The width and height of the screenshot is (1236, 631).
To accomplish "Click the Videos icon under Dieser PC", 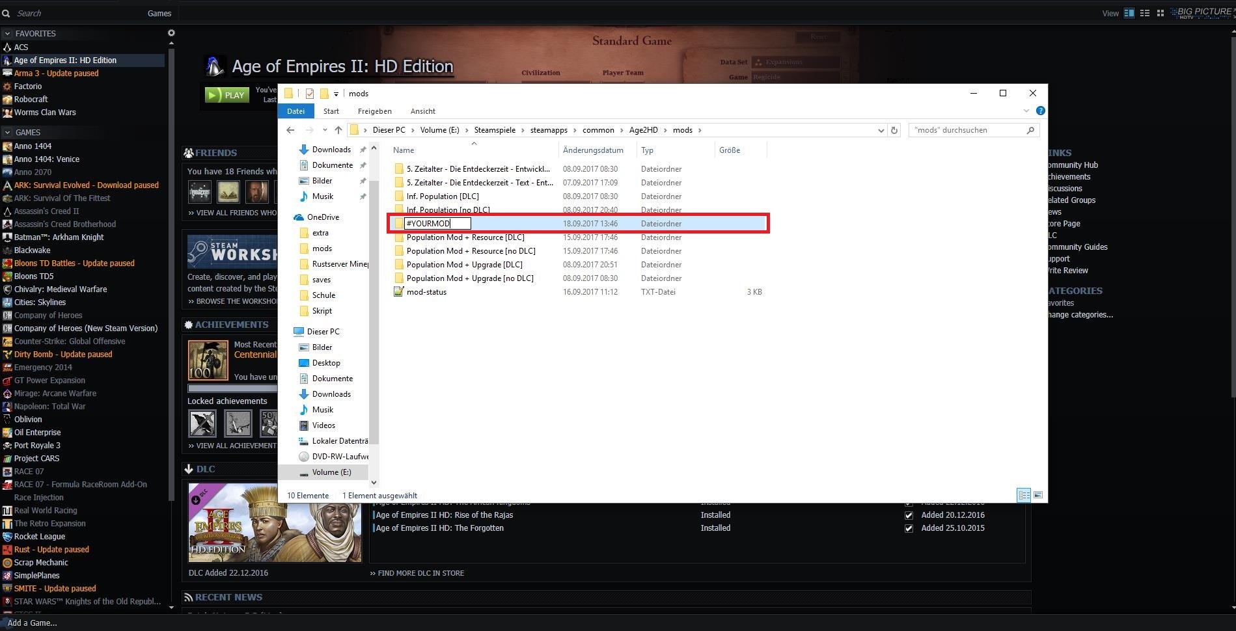I will [x=303, y=425].
